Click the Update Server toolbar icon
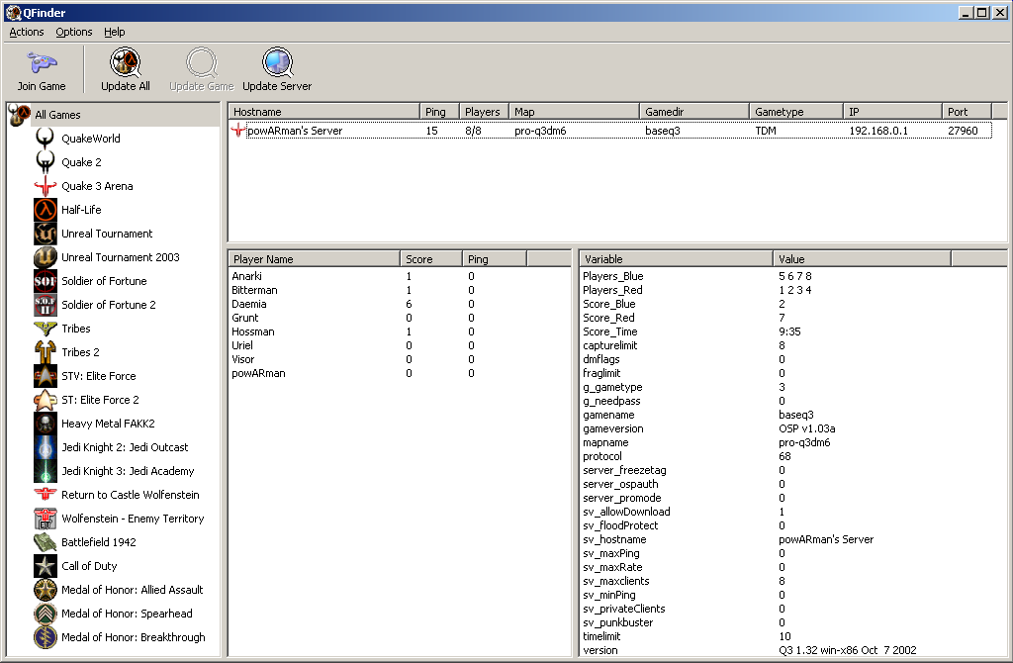This screenshot has height=663, width=1013. point(278,62)
